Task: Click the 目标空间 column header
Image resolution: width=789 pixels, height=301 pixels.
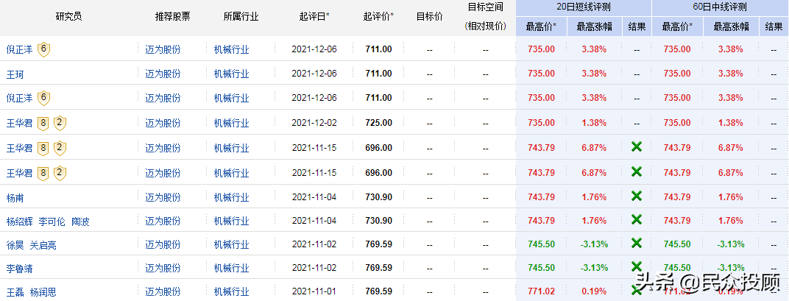Action: 485,7
